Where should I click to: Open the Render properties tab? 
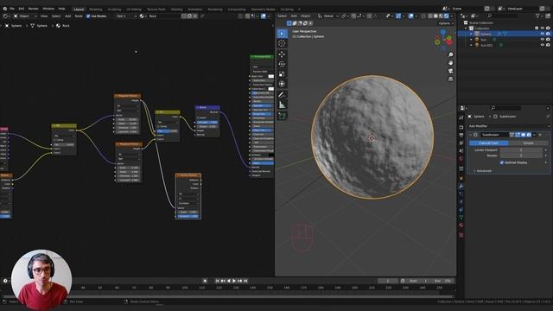click(461, 127)
